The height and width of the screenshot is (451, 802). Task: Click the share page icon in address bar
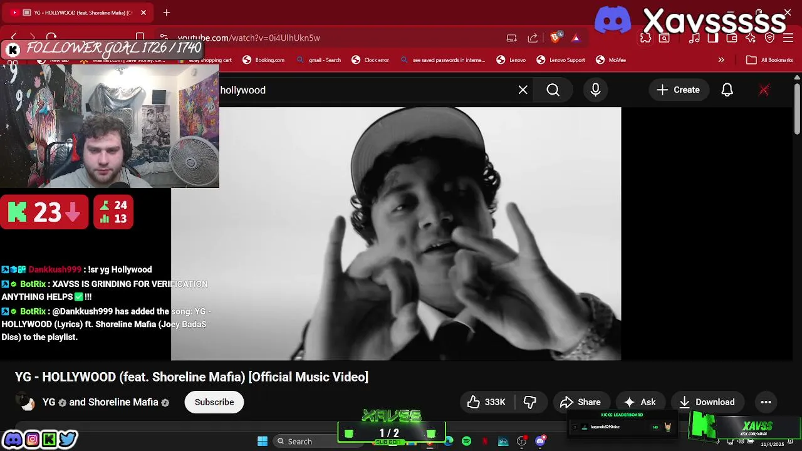click(x=533, y=38)
